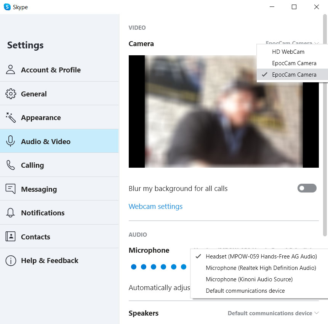Choose Headset (MPOW-059 Hands-Free AG Audio) microphone
Screen dimensions: 328x324
point(259,257)
